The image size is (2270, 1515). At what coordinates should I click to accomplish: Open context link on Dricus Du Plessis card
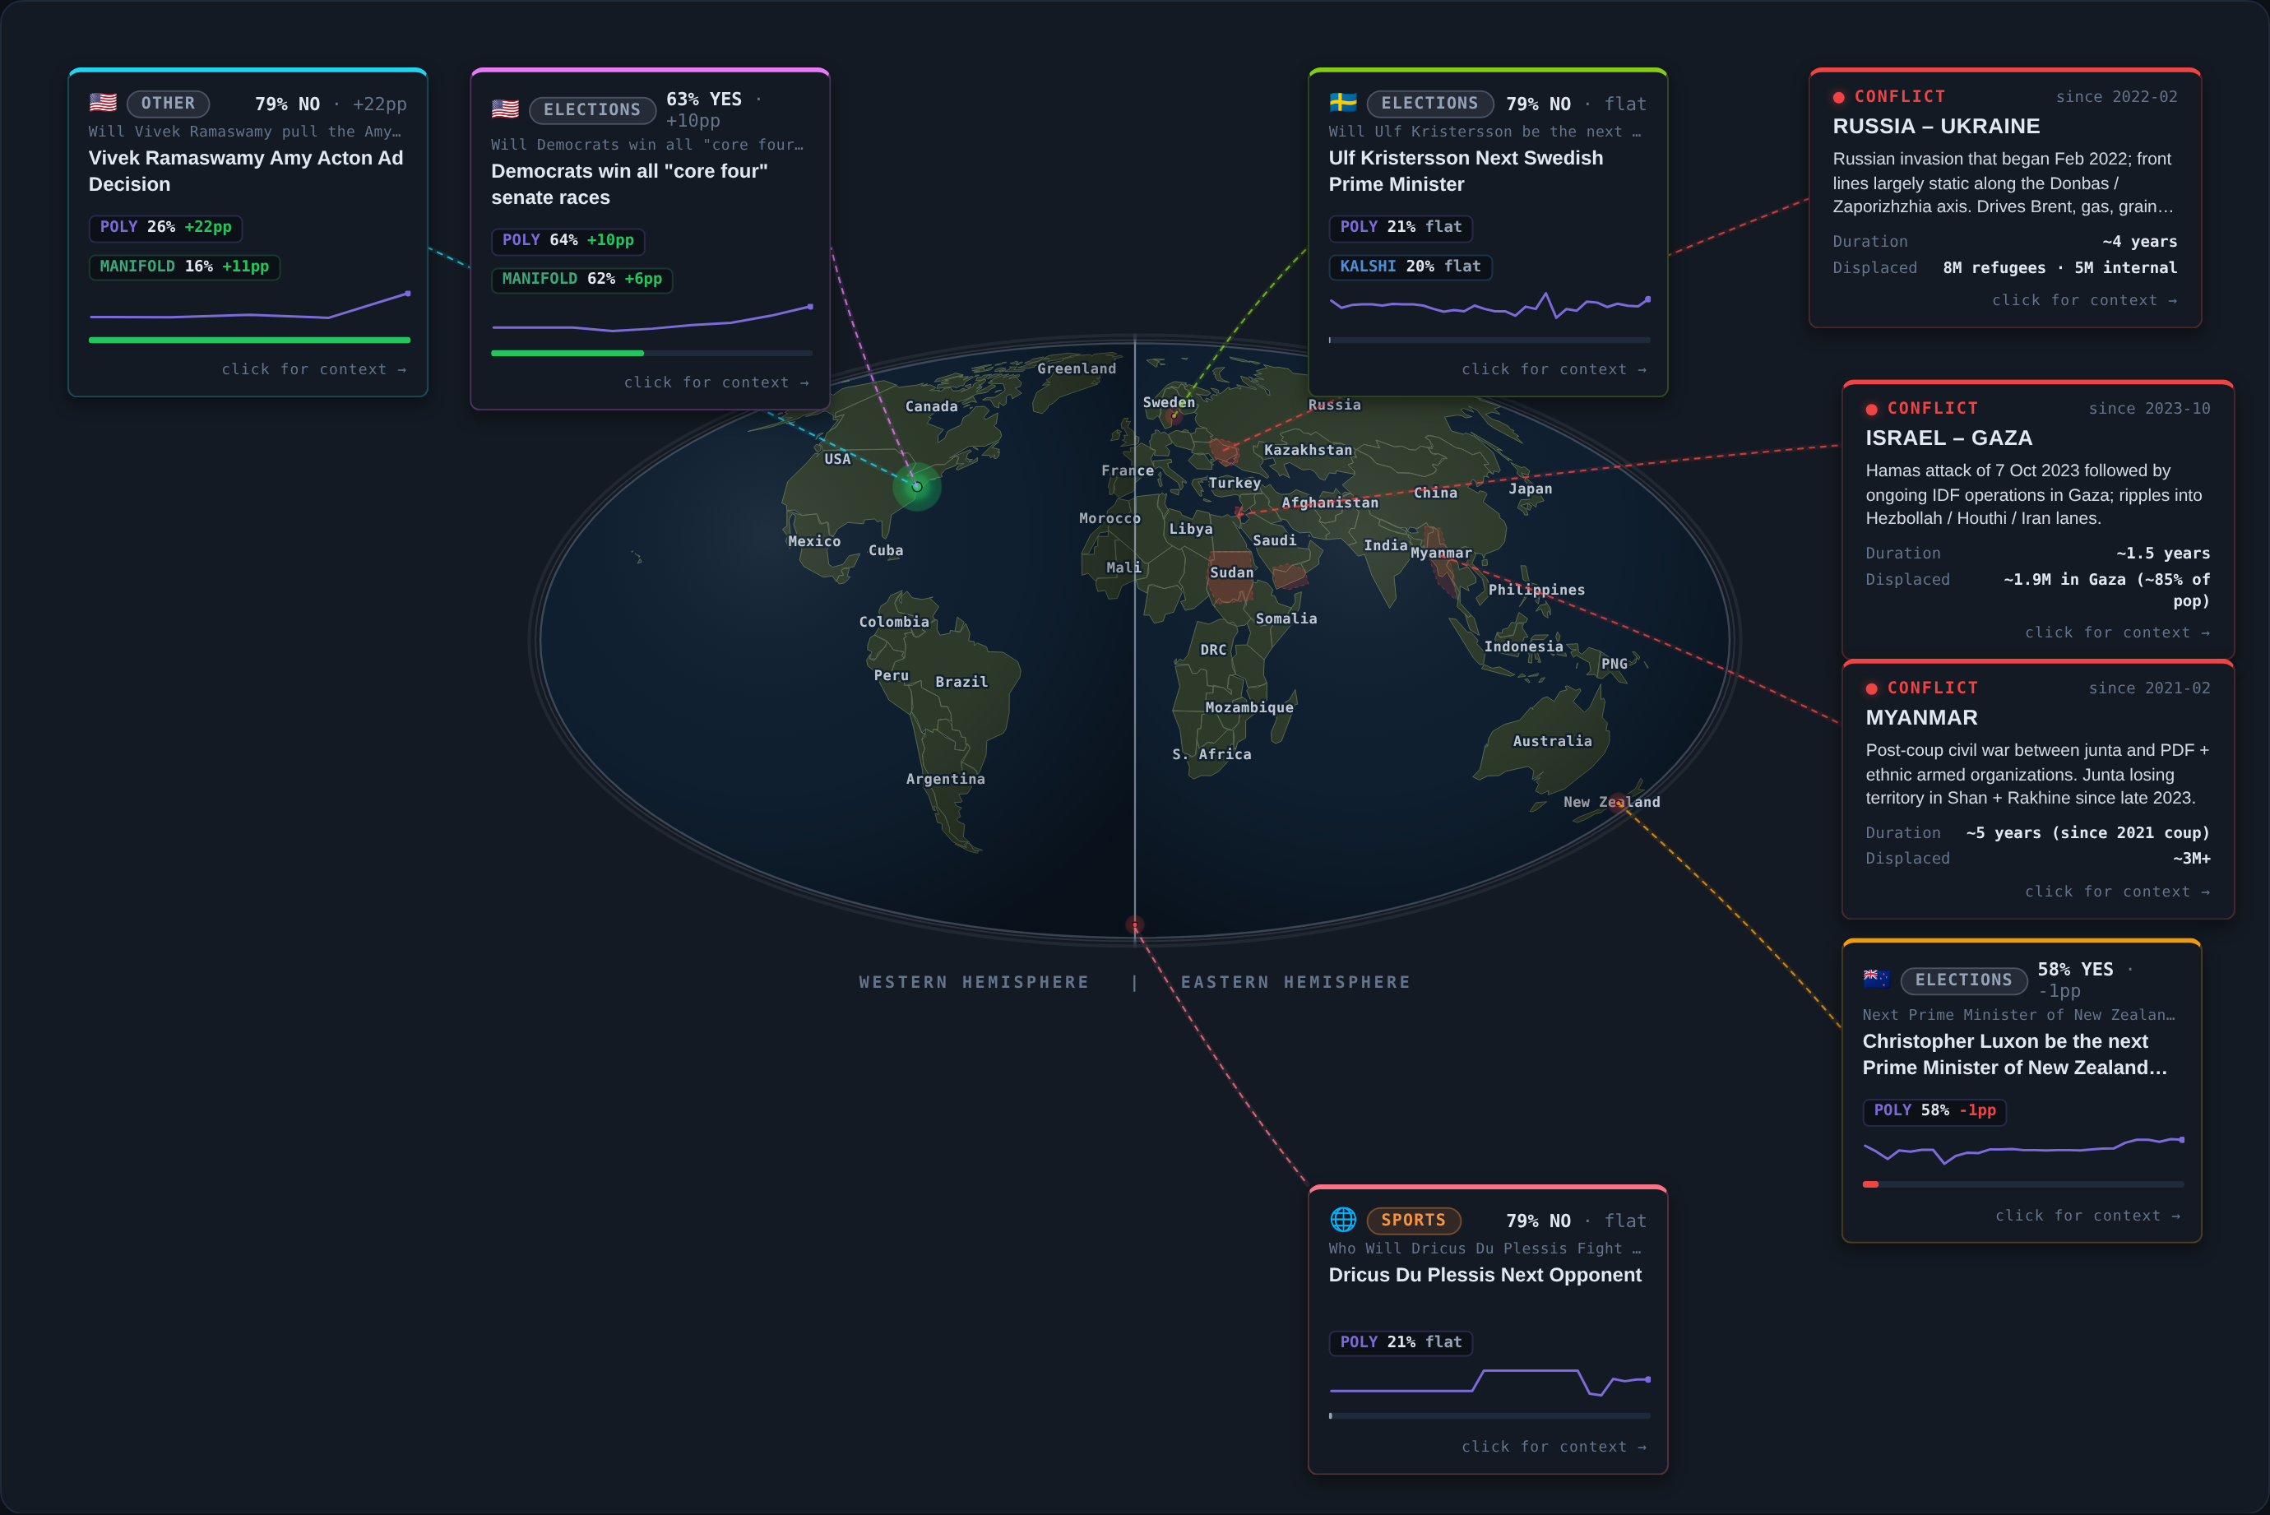pos(1554,1447)
